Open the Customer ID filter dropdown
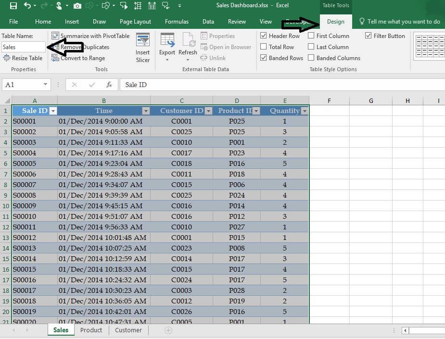The image size is (445, 339). click(x=208, y=111)
